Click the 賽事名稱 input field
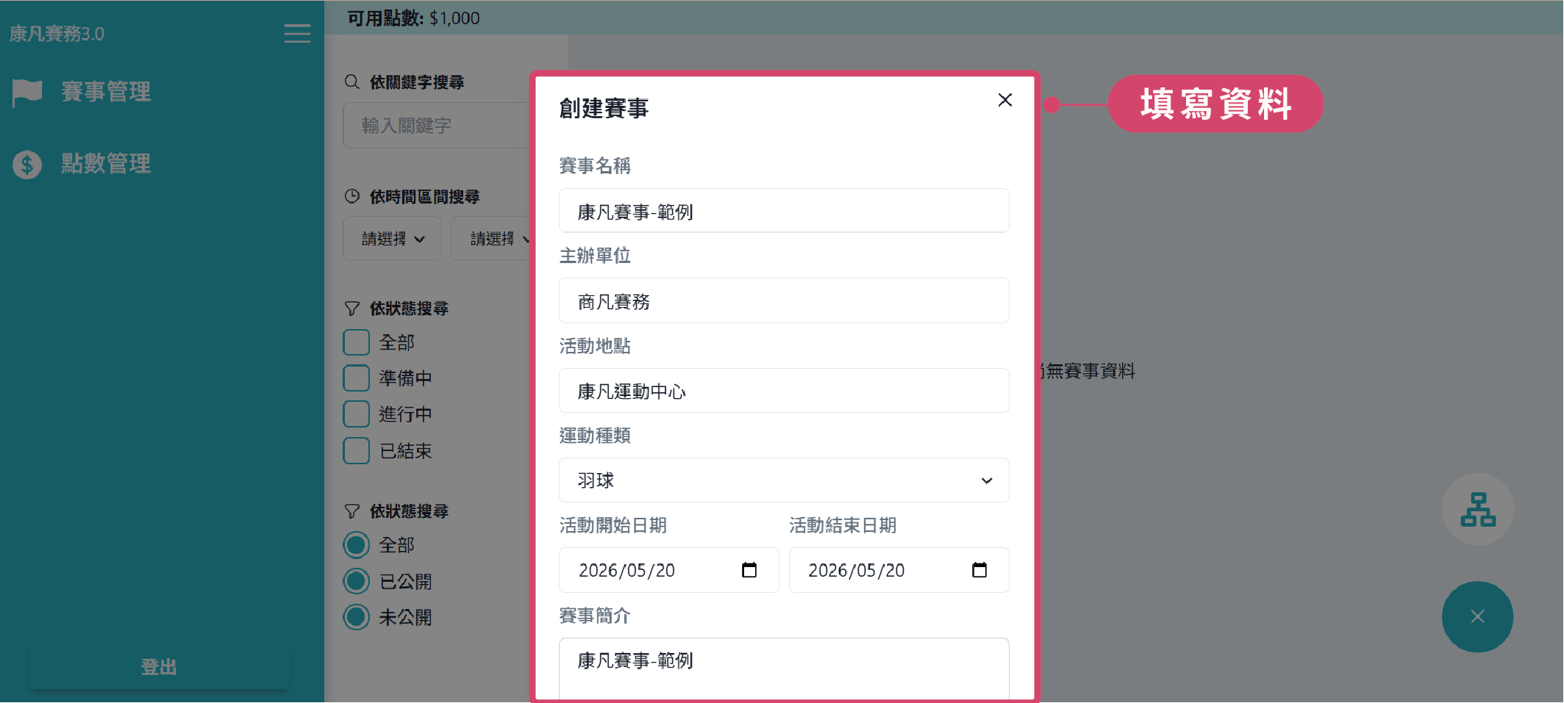The height and width of the screenshot is (703, 1564). (783, 212)
